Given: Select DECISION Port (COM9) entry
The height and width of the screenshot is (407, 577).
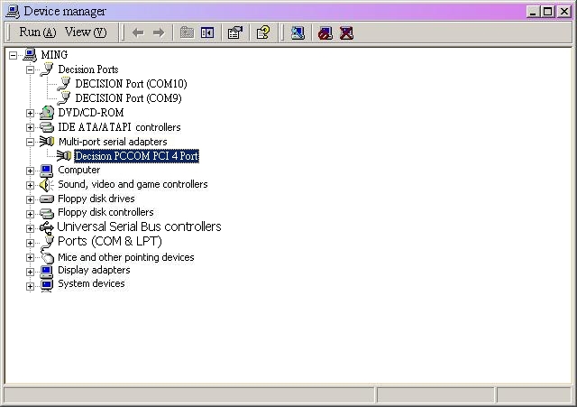Looking at the screenshot, I should pos(128,98).
